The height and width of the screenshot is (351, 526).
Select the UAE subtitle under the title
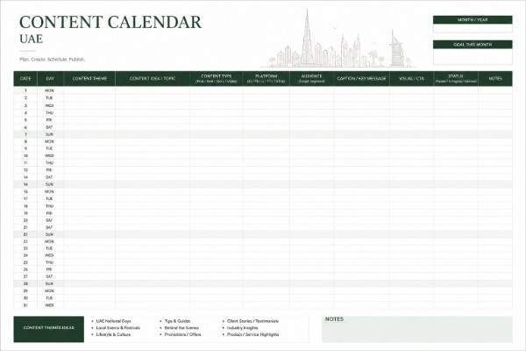coord(32,39)
